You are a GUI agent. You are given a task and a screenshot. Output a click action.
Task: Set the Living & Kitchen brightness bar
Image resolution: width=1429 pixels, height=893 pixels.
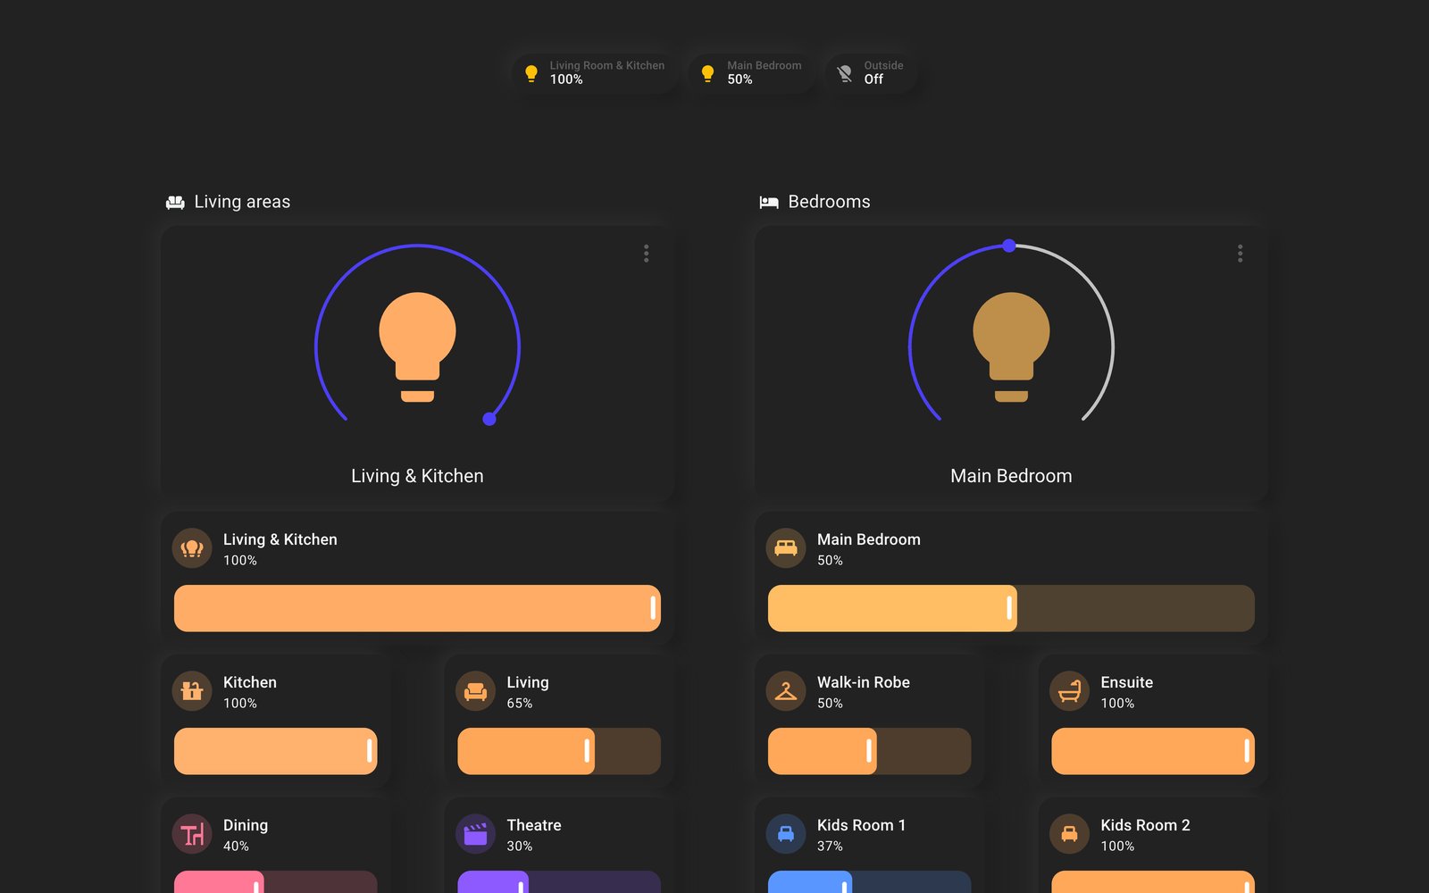[417, 608]
